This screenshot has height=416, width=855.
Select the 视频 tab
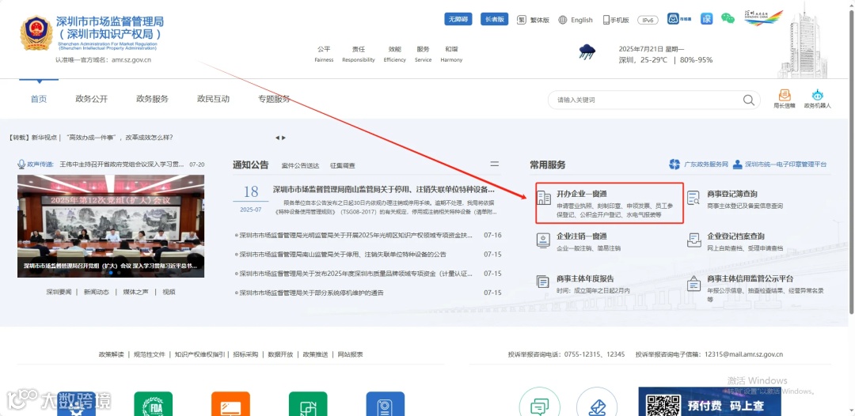169,292
